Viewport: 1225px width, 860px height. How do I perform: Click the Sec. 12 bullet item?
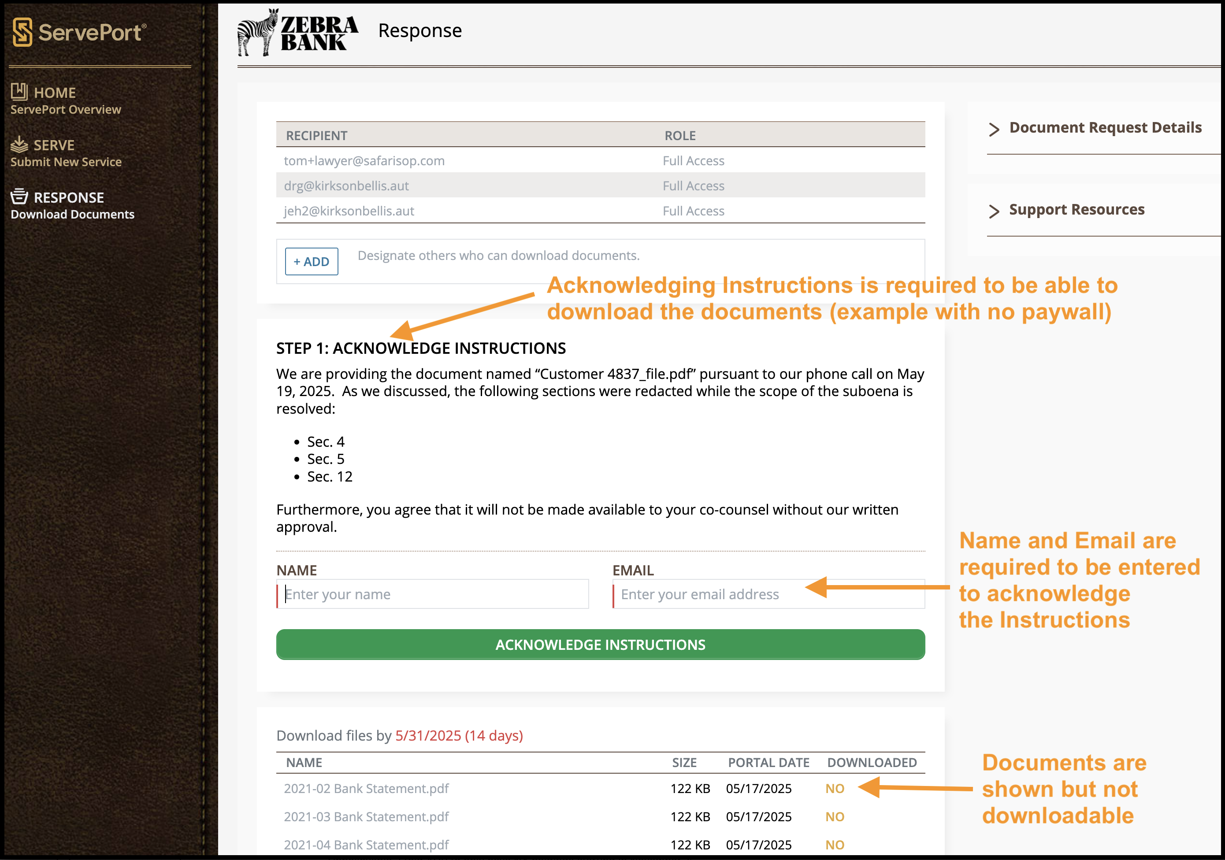pyautogui.click(x=330, y=476)
